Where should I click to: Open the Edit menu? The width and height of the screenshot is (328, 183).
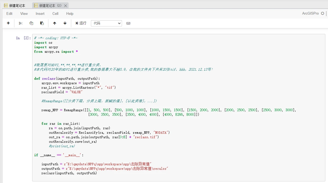pos(9,14)
